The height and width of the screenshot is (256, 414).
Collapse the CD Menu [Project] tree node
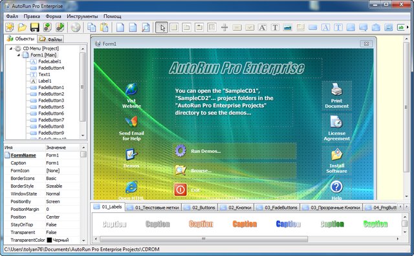(11, 48)
